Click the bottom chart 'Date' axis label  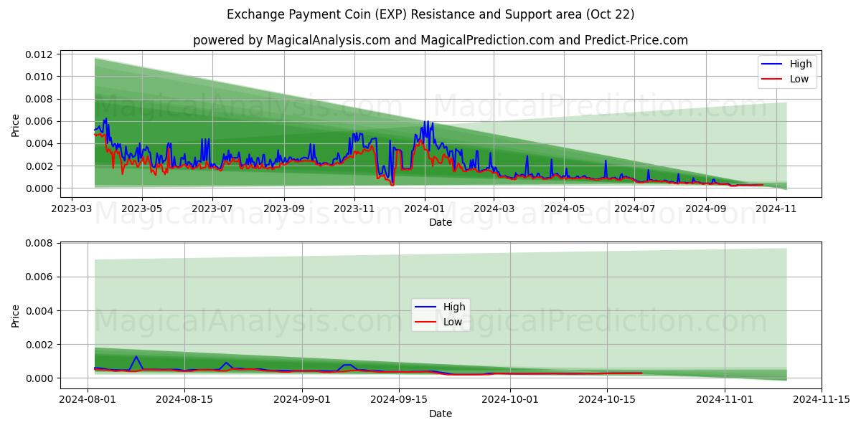tap(441, 414)
